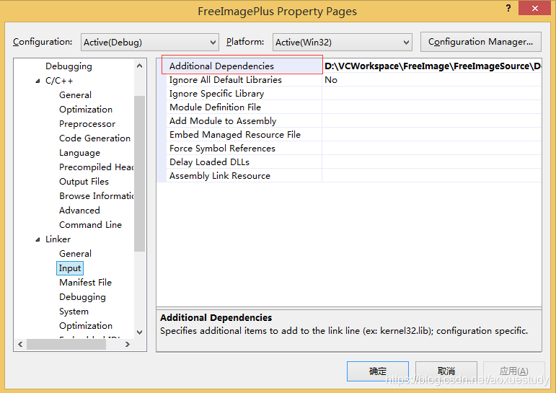
Task: Collapse the Linker tree node
Action: (x=38, y=239)
